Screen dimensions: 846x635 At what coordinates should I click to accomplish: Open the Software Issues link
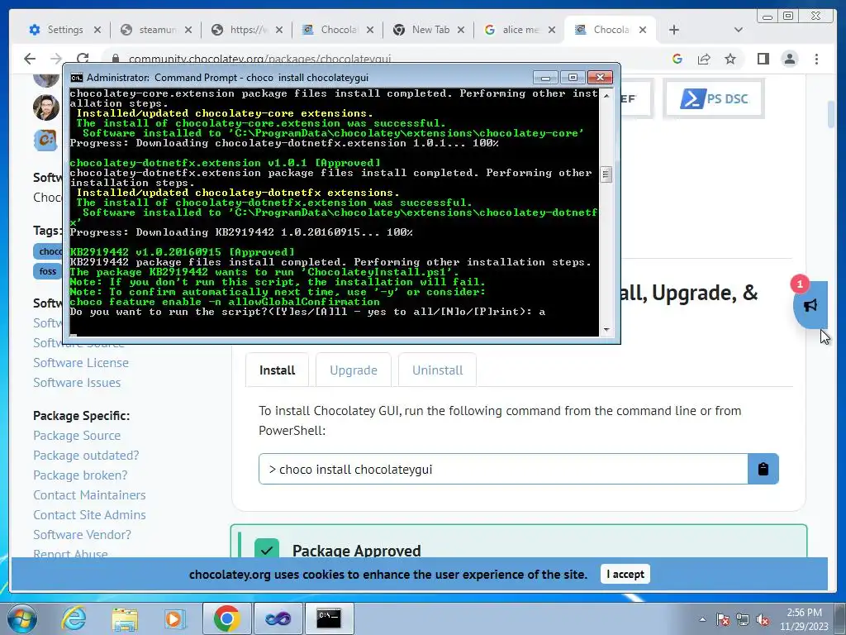point(77,383)
